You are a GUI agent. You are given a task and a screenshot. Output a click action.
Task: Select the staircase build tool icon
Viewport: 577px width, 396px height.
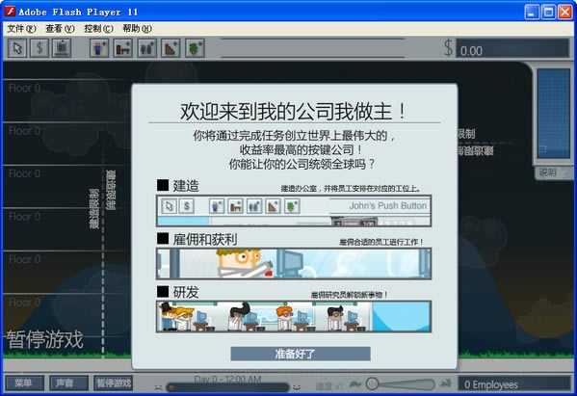coord(170,48)
